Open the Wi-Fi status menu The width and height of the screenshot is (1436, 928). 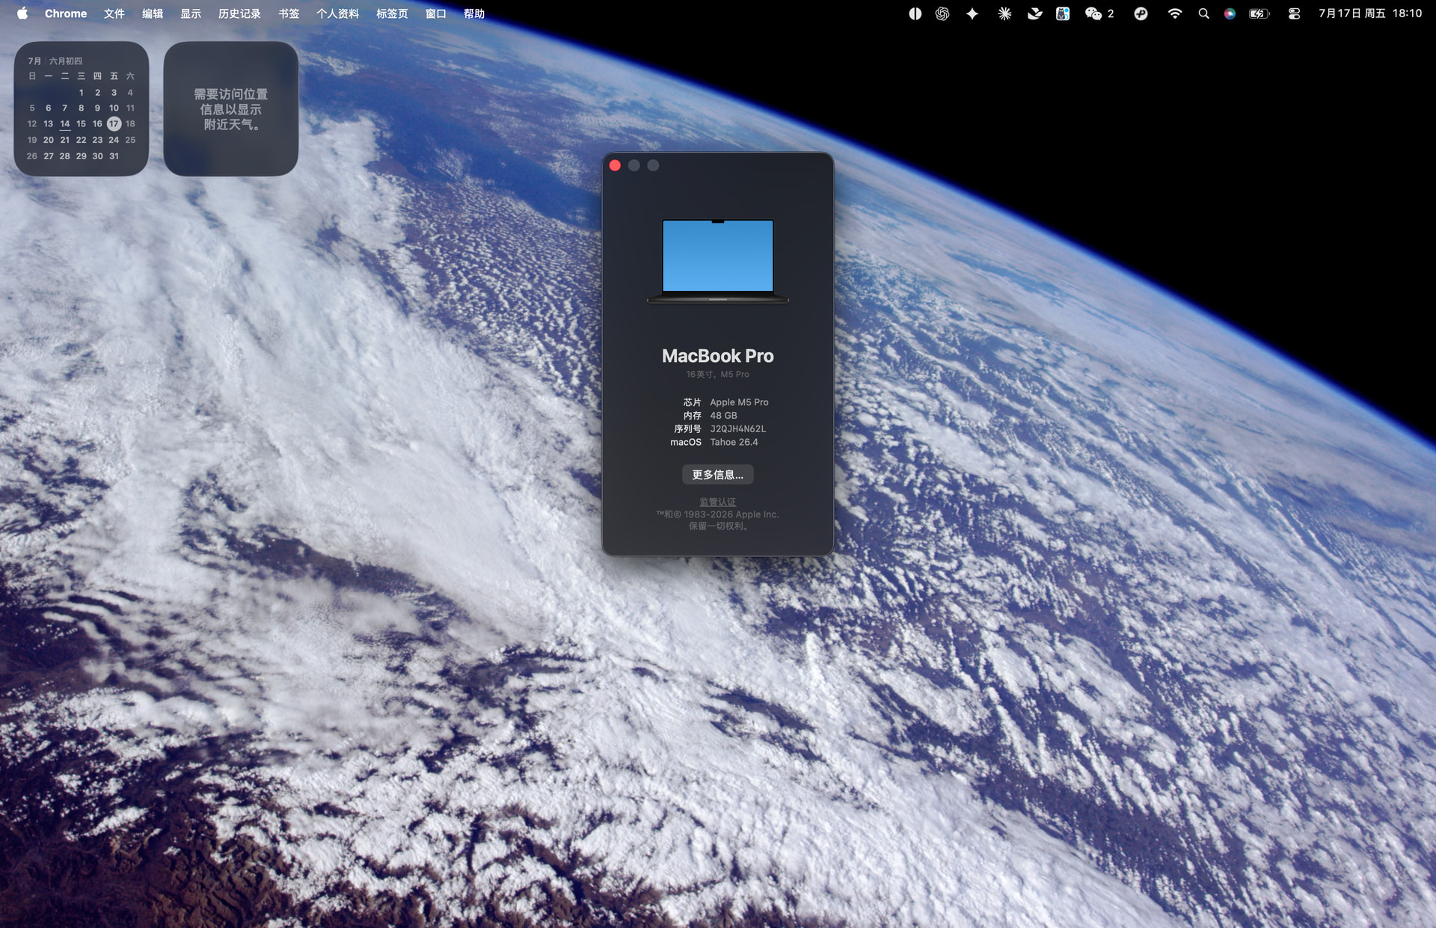click(1175, 13)
